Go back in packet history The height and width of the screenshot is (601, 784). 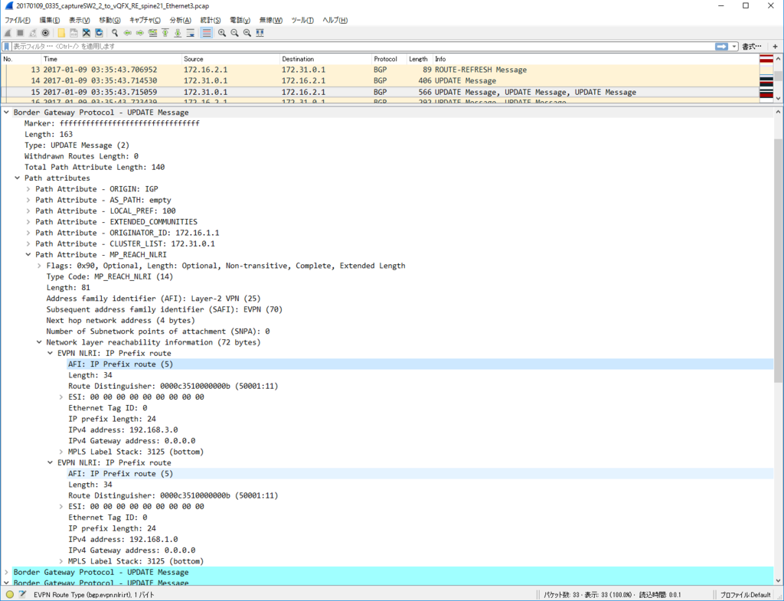pos(128,33)
